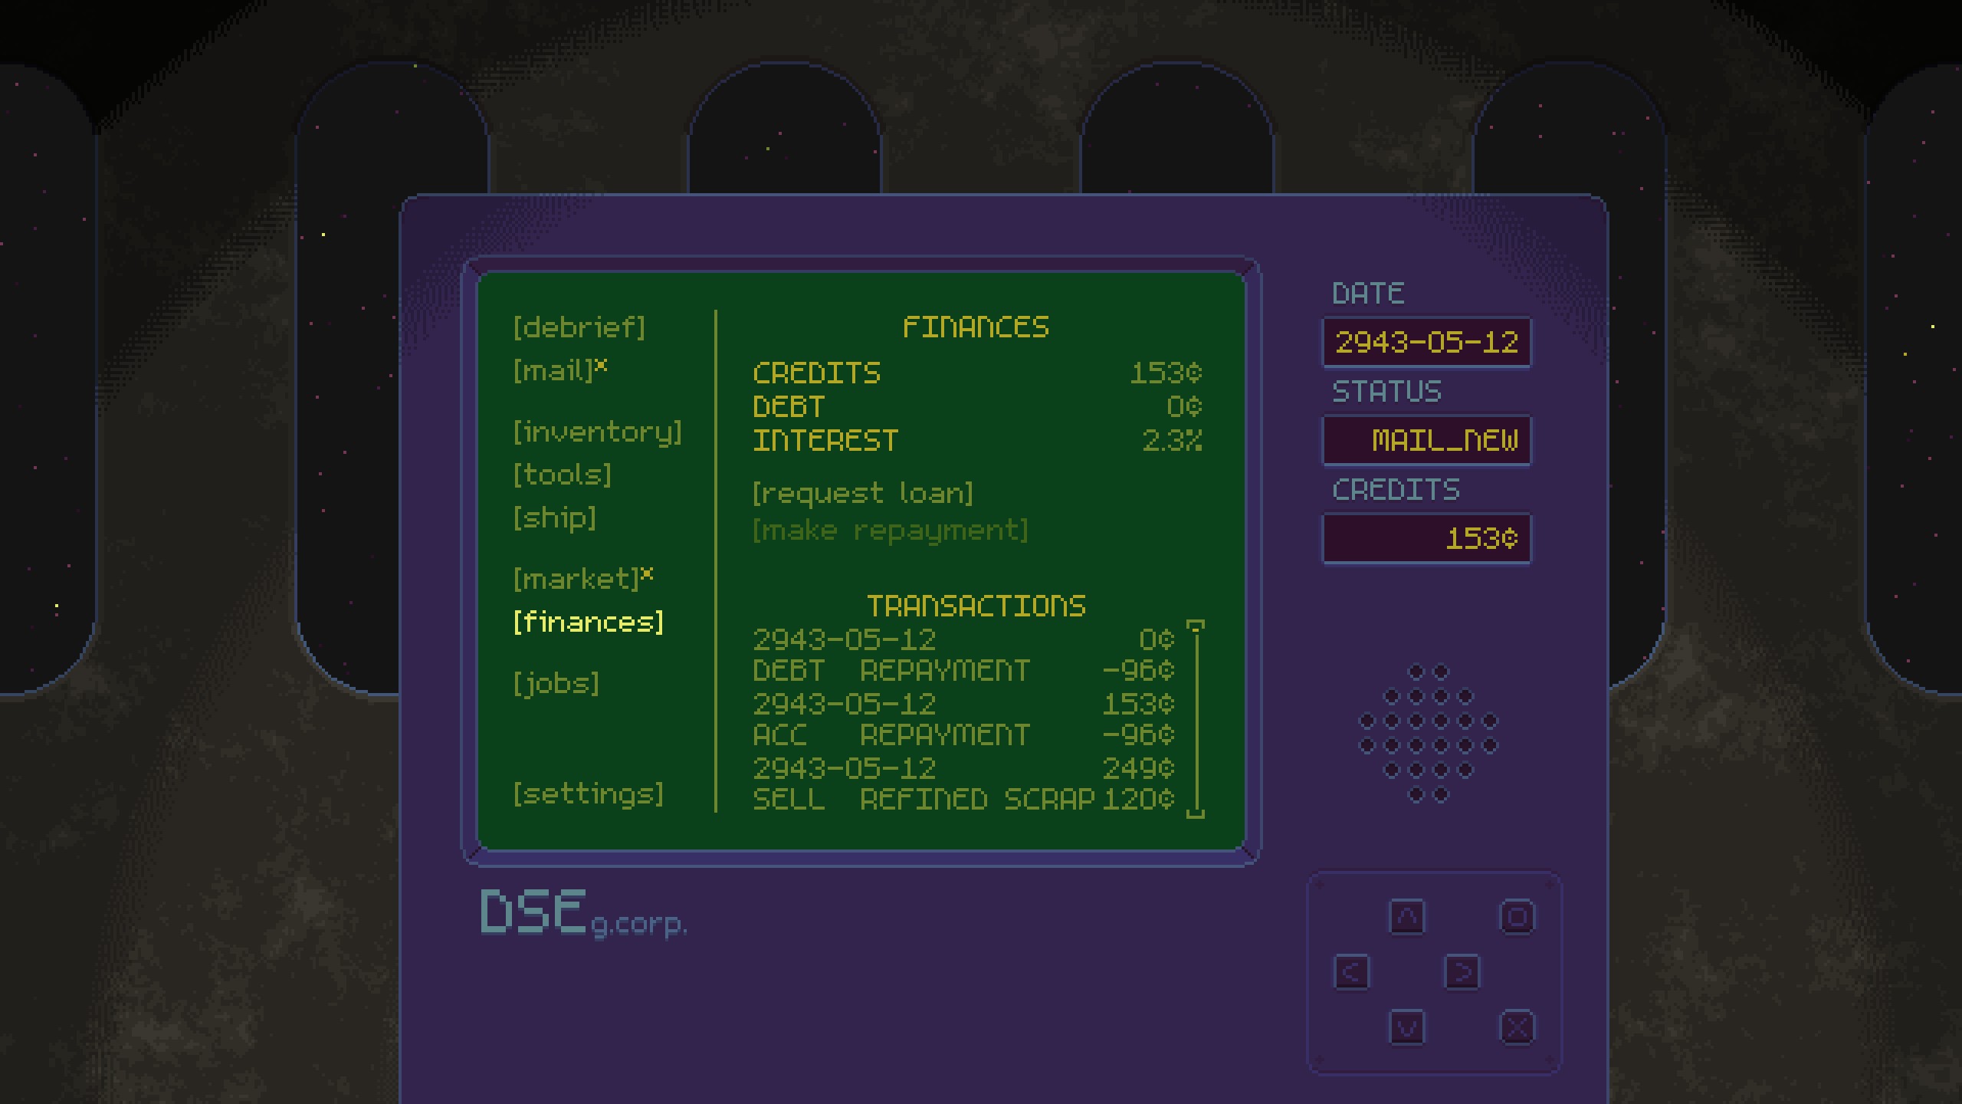Open the debrief menu

579,327
